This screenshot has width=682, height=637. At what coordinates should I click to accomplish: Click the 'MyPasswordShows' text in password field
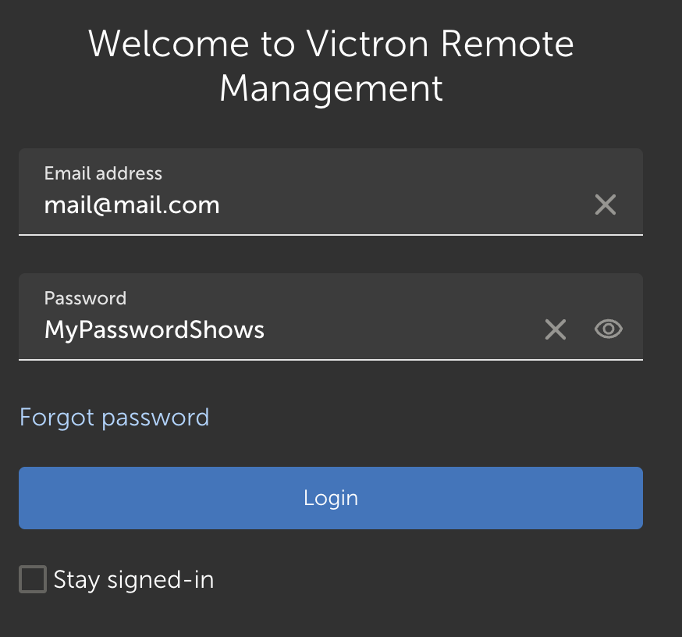tap(155, 330)
